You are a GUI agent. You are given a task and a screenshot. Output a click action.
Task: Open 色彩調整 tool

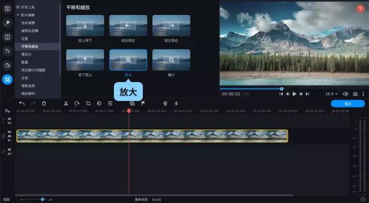tap(28, 23)
